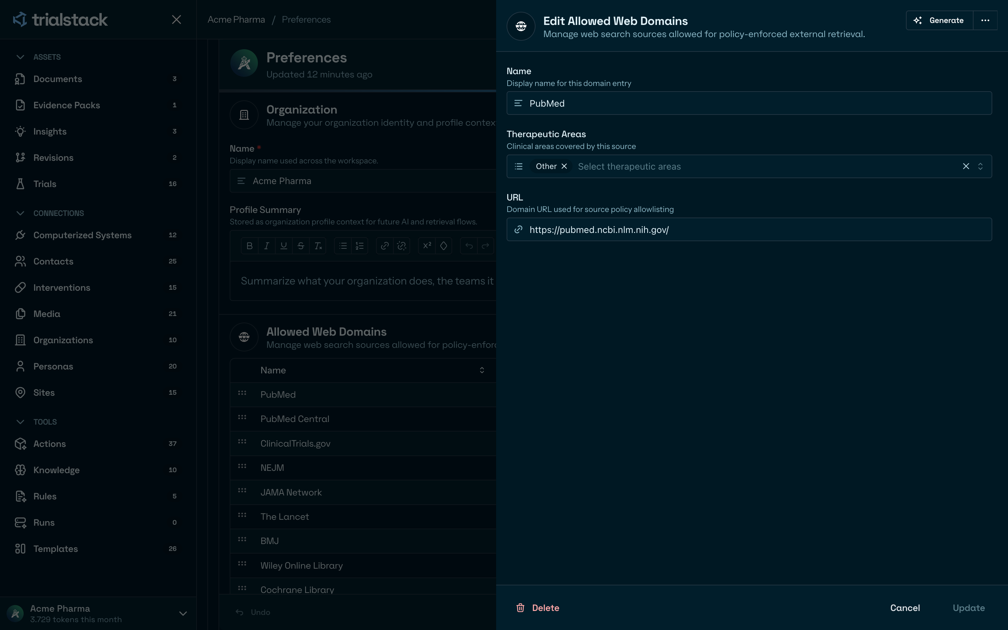Edit the pubmed URL field
The height and width of the screenshot is (630, 1008).
[749, 230]
